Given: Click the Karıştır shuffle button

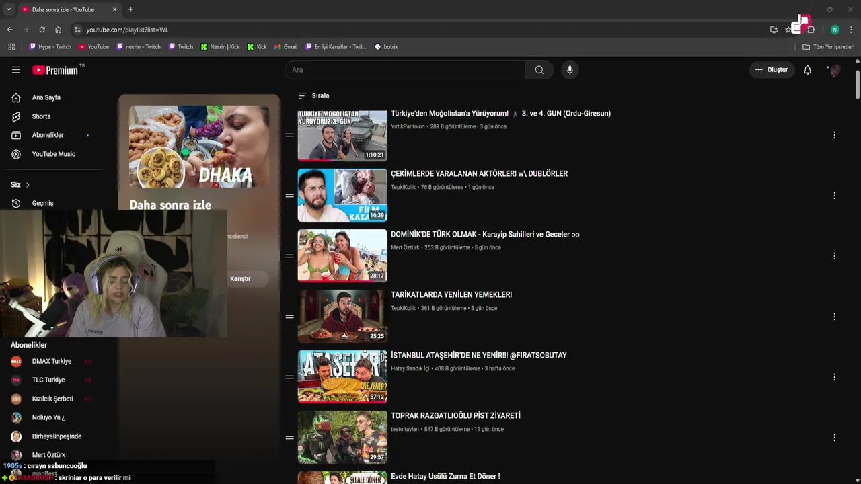Looking at the screenshot, I should [x=240, y=279].
